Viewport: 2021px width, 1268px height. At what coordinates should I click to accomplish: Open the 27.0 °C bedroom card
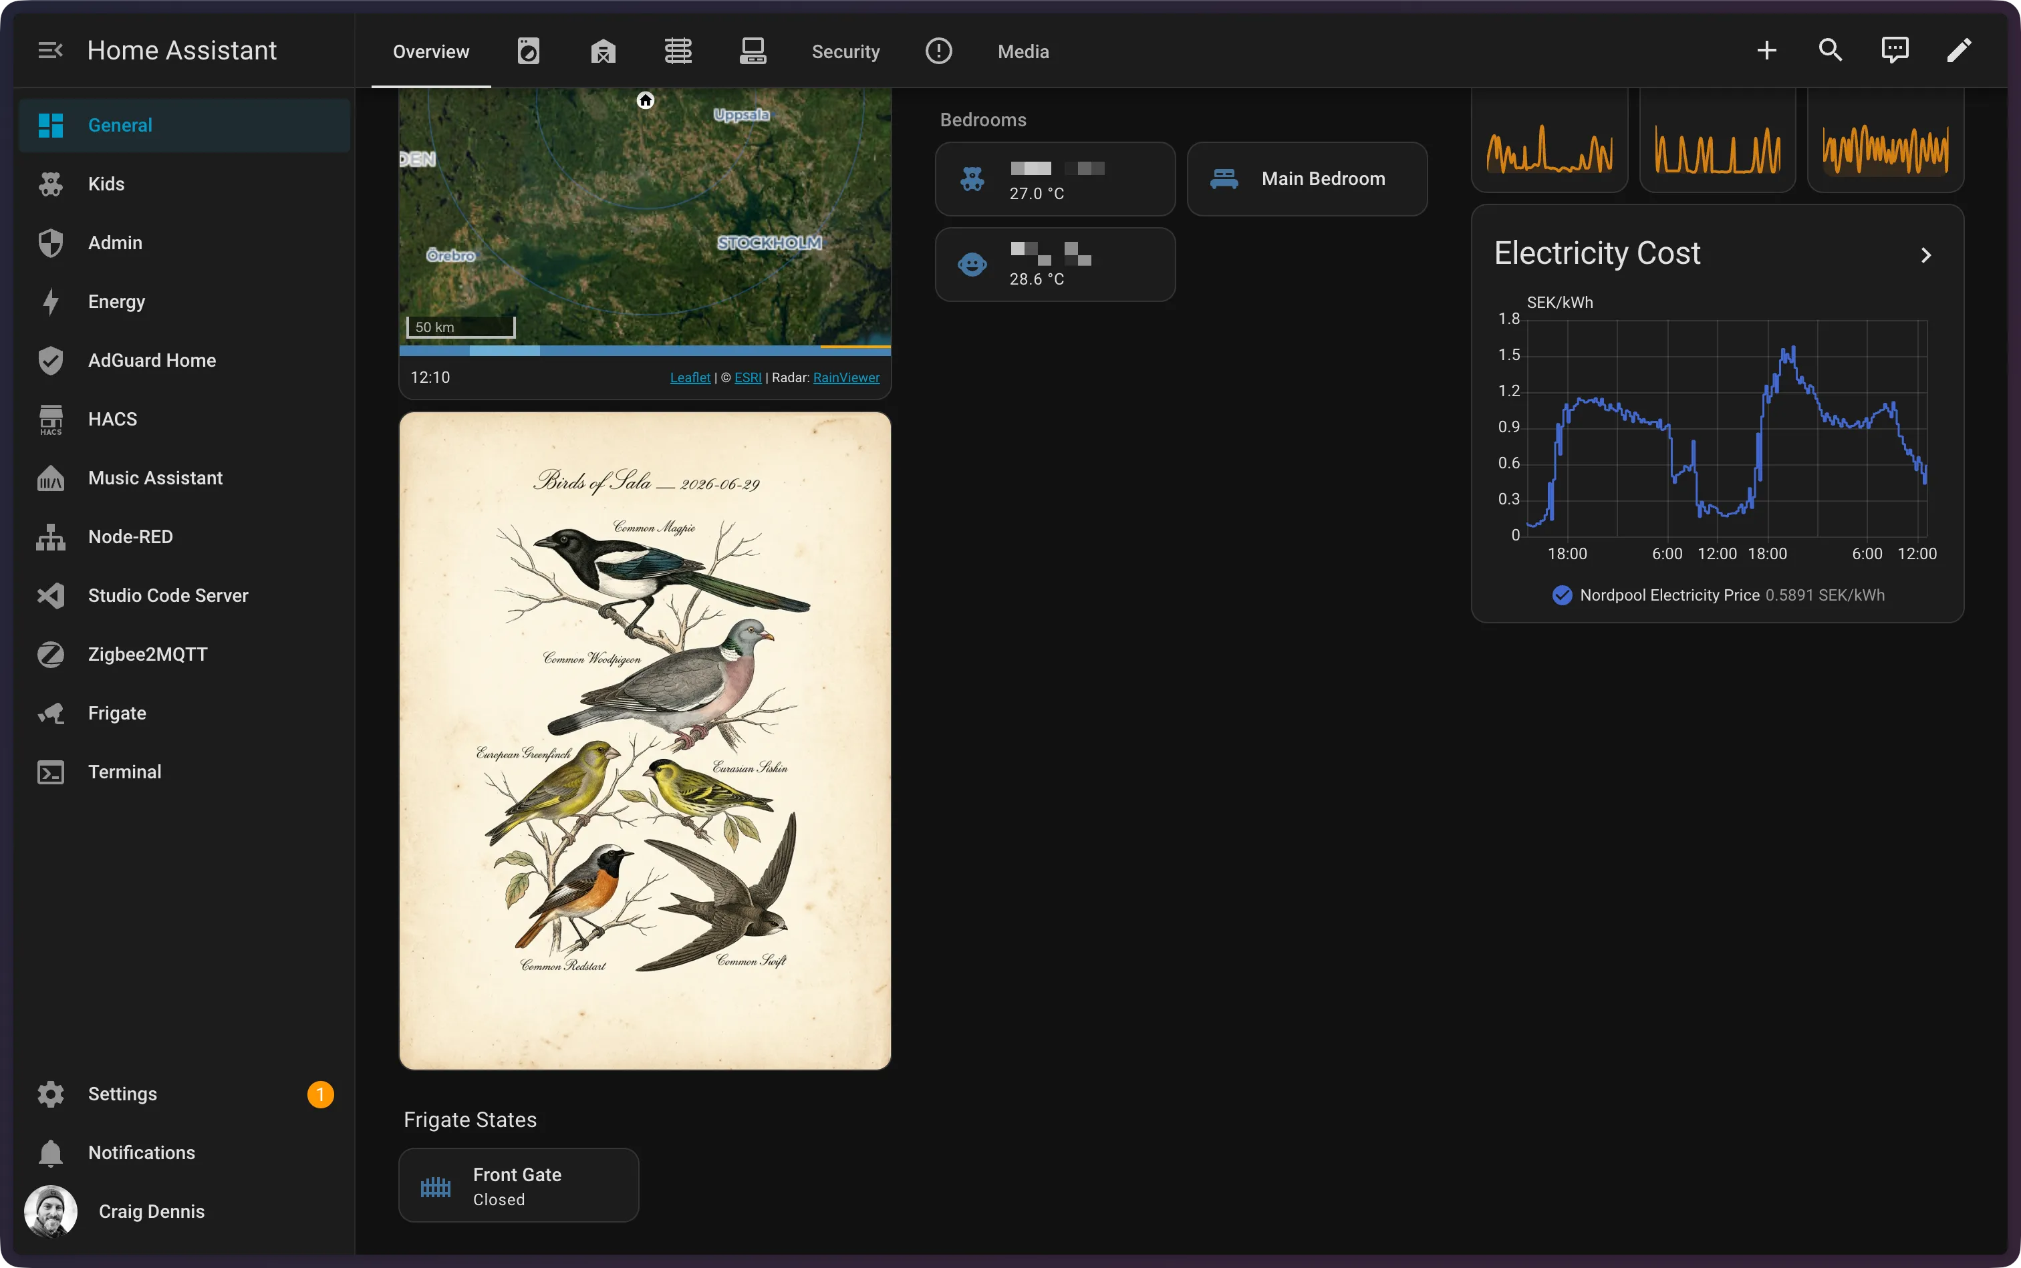click(1055, 178)
